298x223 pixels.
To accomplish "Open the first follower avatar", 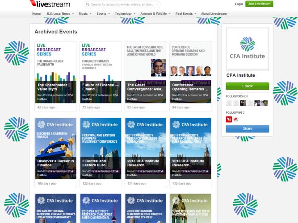I will point(229,103).
